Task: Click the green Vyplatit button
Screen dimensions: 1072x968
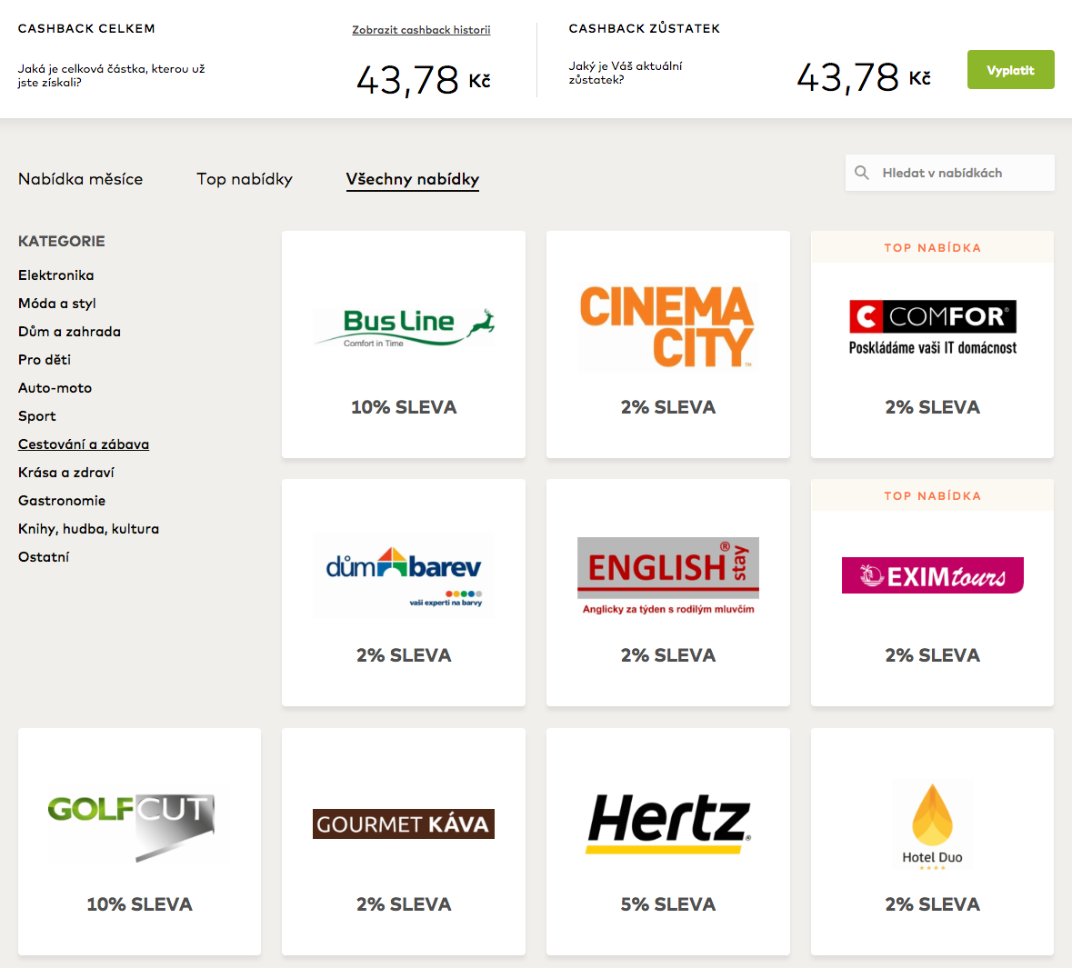Action: pyautogui.click(x=1010, y=70)
